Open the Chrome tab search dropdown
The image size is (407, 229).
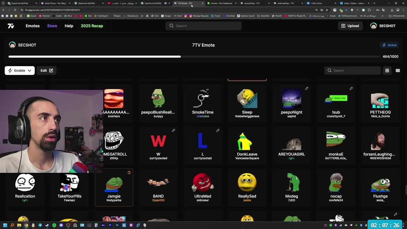pos(3,3)
